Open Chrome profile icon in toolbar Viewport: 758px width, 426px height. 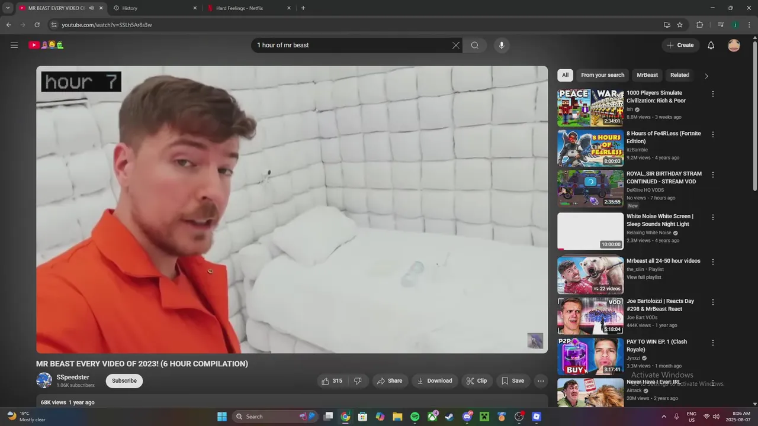pos(735,25)
